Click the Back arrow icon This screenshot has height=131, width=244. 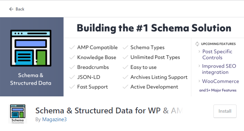click(11, 9)
